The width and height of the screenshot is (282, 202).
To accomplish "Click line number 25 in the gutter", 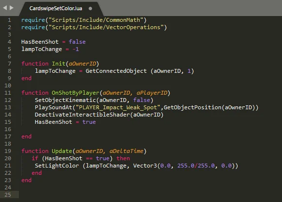I will click(8, 195).
